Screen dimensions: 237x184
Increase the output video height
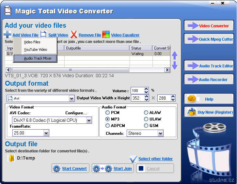pyautogui.click(x=173, y=96)
